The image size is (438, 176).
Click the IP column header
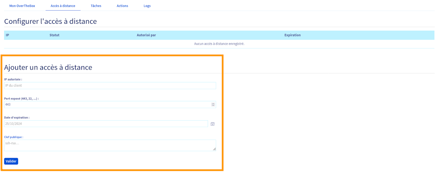(7, 35)
